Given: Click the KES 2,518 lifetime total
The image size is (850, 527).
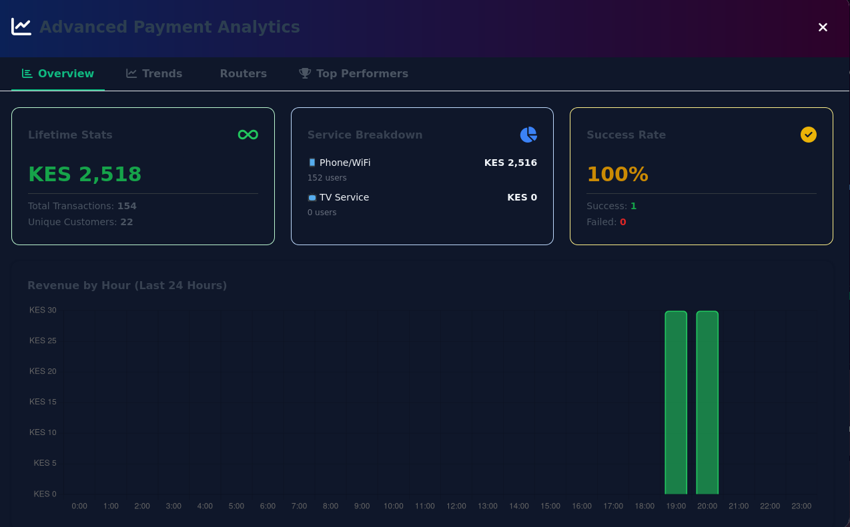Looking at the screenshot, I should [85, 174].
